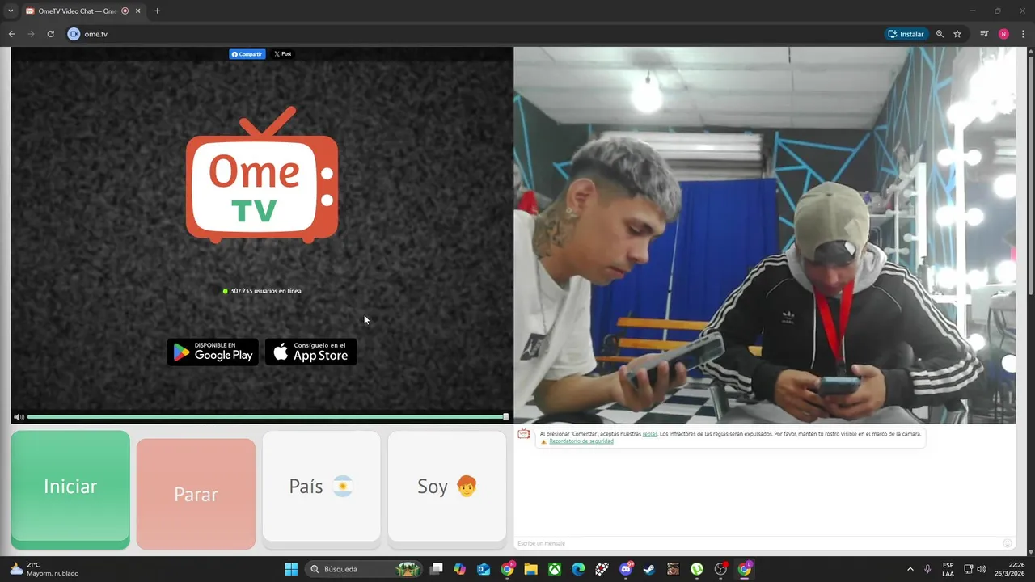This screenshot has width=1035, height=582.
Task: Open Outlook from the taskbar
Action: (x=484, y=569)
